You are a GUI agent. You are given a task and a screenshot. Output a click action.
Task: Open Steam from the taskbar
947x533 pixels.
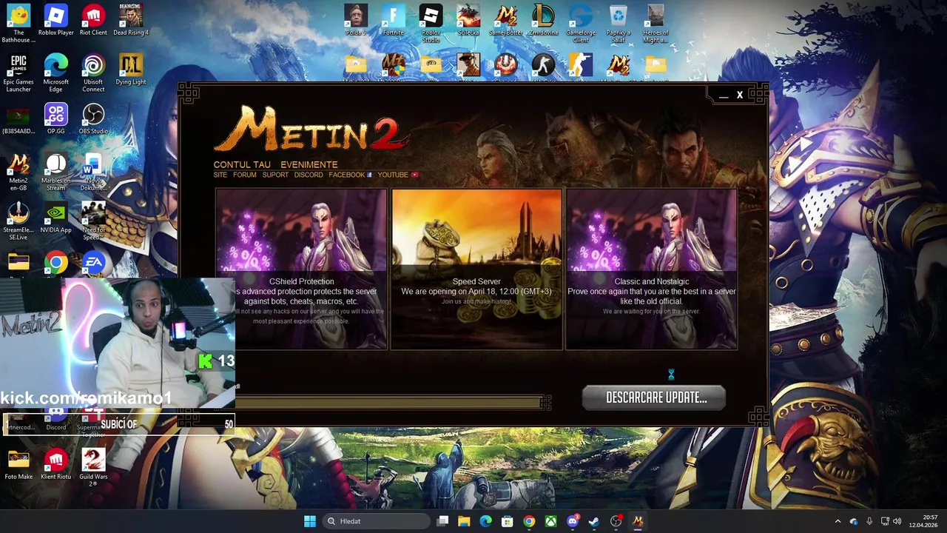click(x=594, y=521)
